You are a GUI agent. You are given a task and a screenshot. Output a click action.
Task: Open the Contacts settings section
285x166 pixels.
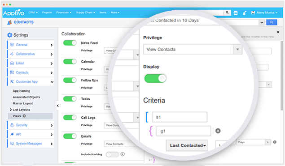(x=31, y=72)
